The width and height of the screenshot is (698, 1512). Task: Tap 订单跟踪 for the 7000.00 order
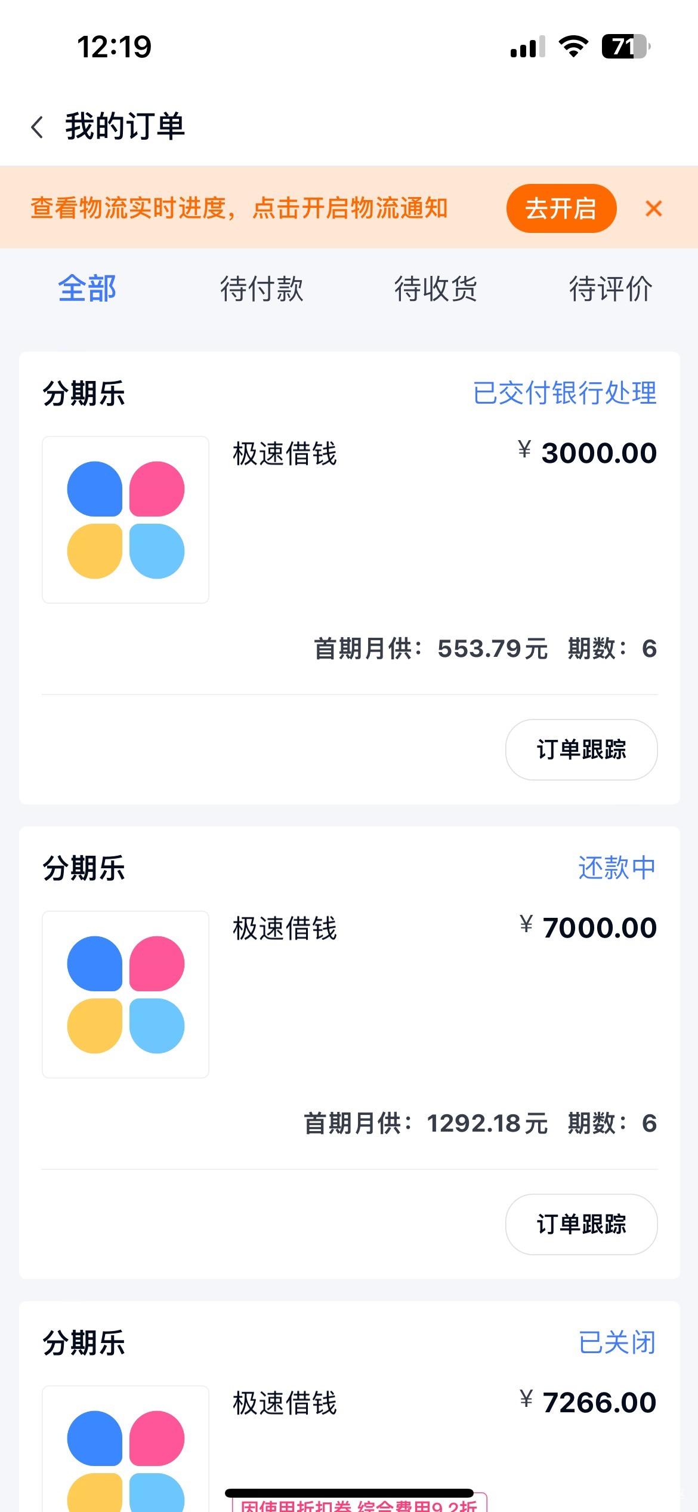582,1224
